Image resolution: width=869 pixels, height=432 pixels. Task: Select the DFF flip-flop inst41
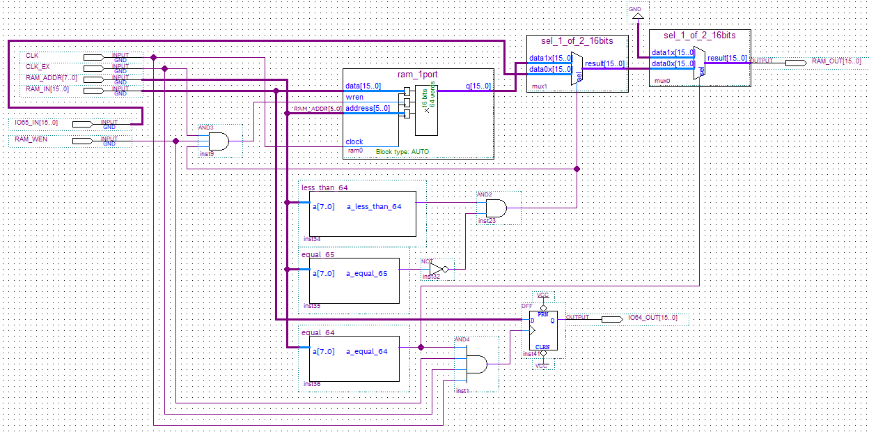point(542,330)
